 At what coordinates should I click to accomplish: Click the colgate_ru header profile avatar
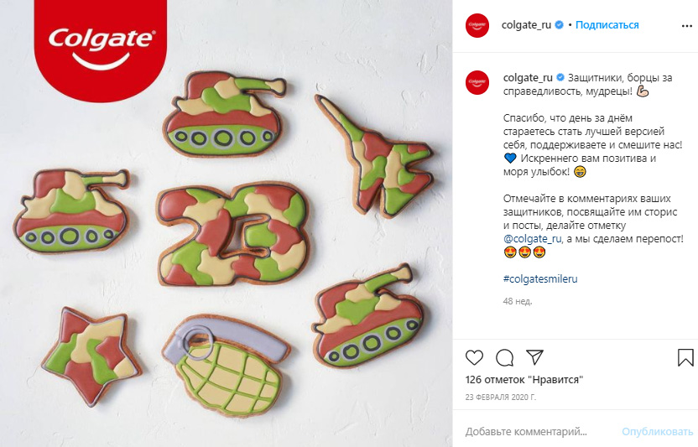click(477, 25)
